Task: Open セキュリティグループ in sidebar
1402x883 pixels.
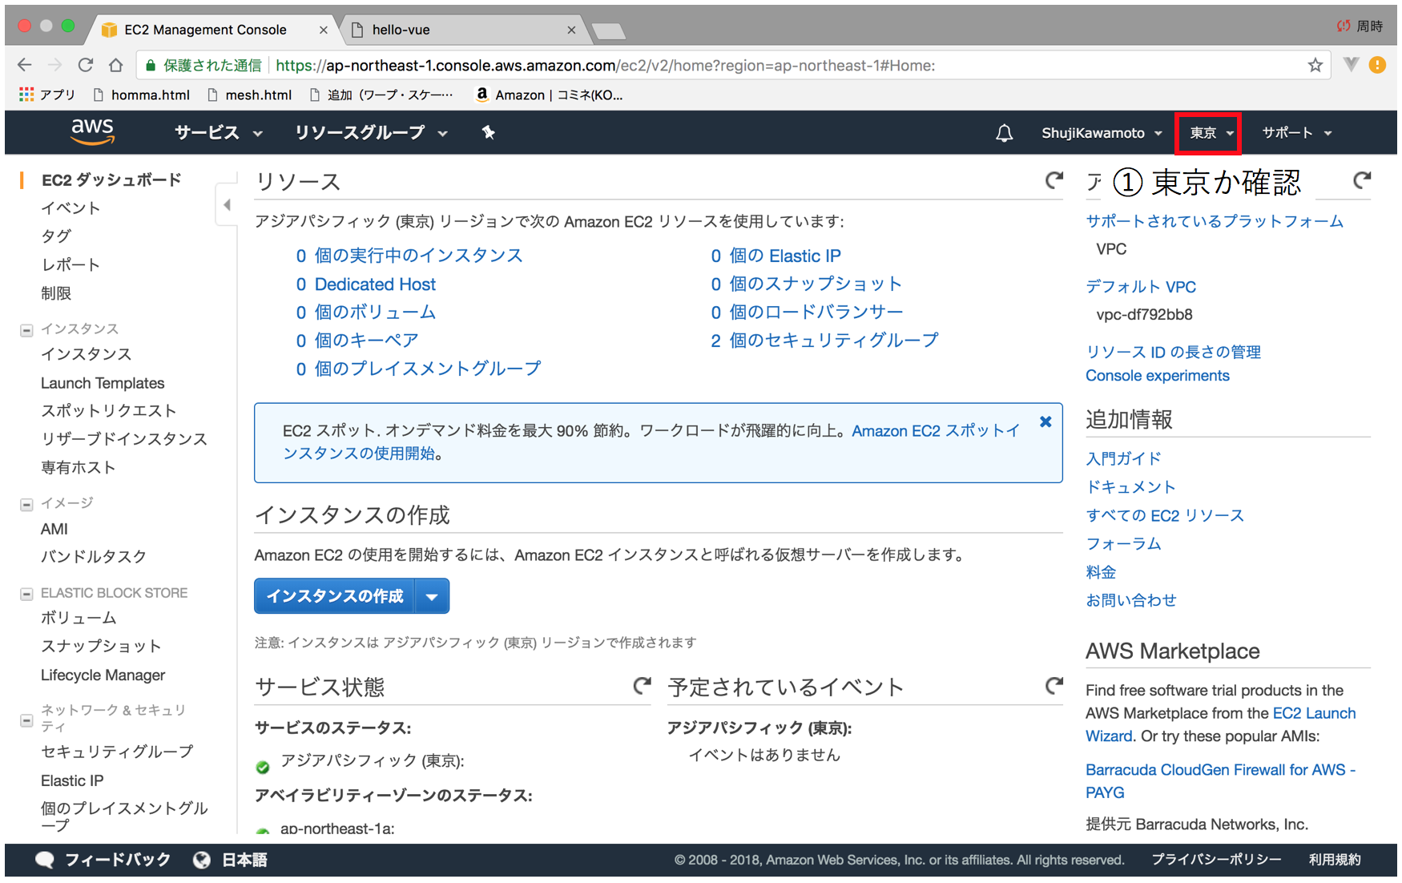Action: pos(117,751)
